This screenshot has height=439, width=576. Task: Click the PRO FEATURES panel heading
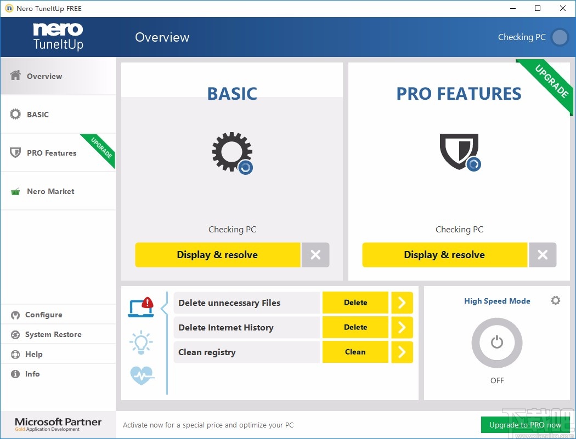point(459,94)
